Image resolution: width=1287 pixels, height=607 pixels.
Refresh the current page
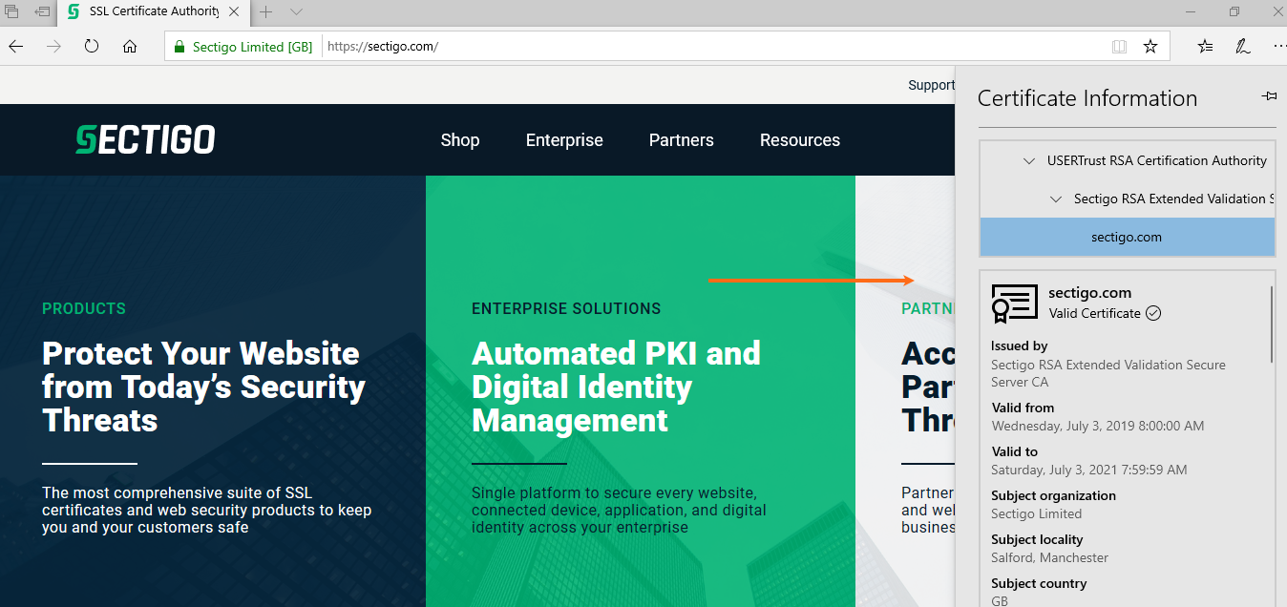pyautogui.click(x=92, y=46)
